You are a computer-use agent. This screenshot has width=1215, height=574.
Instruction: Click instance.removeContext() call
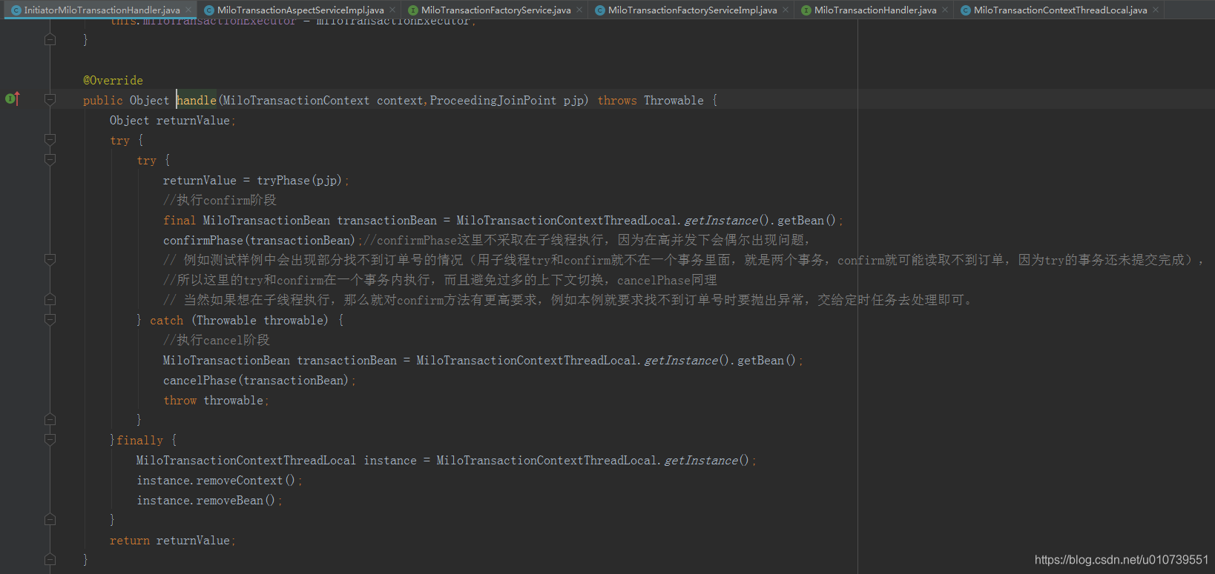click(216, 480)
